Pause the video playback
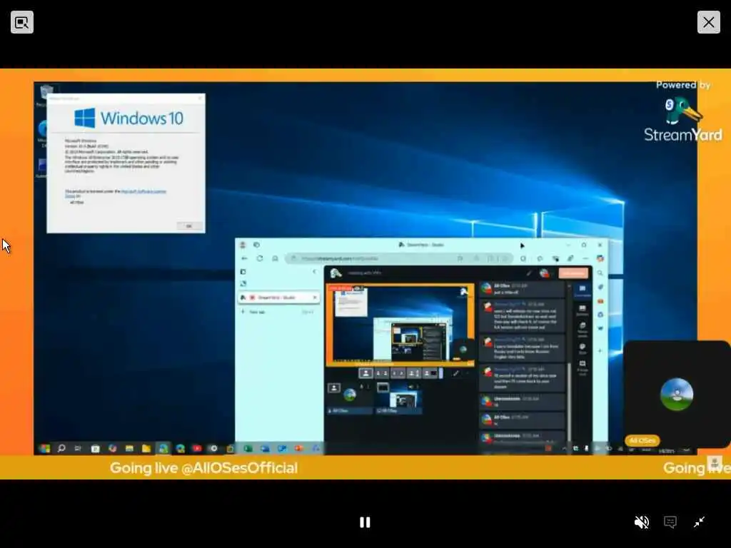 365,522
